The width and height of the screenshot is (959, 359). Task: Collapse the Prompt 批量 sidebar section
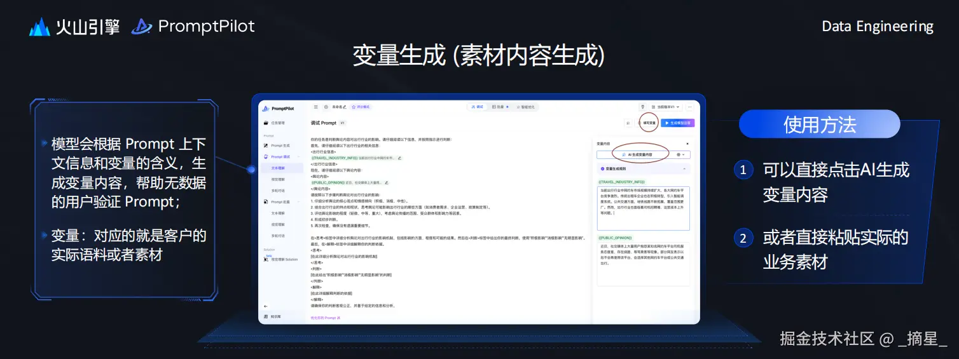[300, 202]
